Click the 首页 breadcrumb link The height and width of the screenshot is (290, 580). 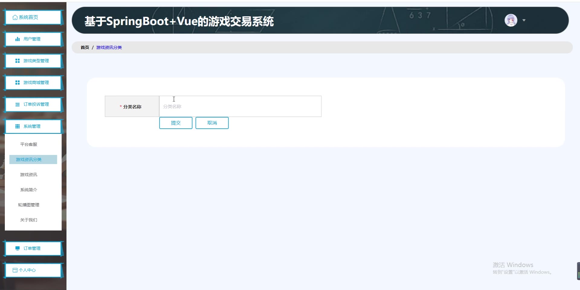[x=85, y=47]
